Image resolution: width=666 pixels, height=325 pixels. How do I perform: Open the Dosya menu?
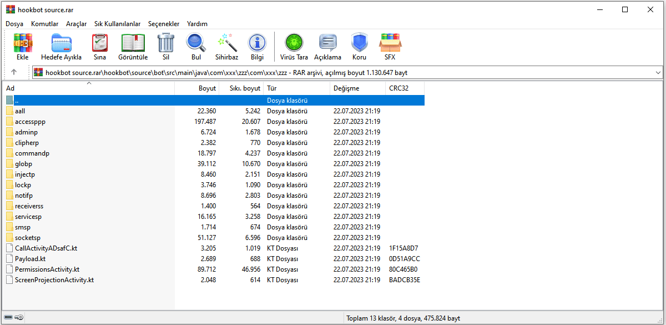(14, 24)
